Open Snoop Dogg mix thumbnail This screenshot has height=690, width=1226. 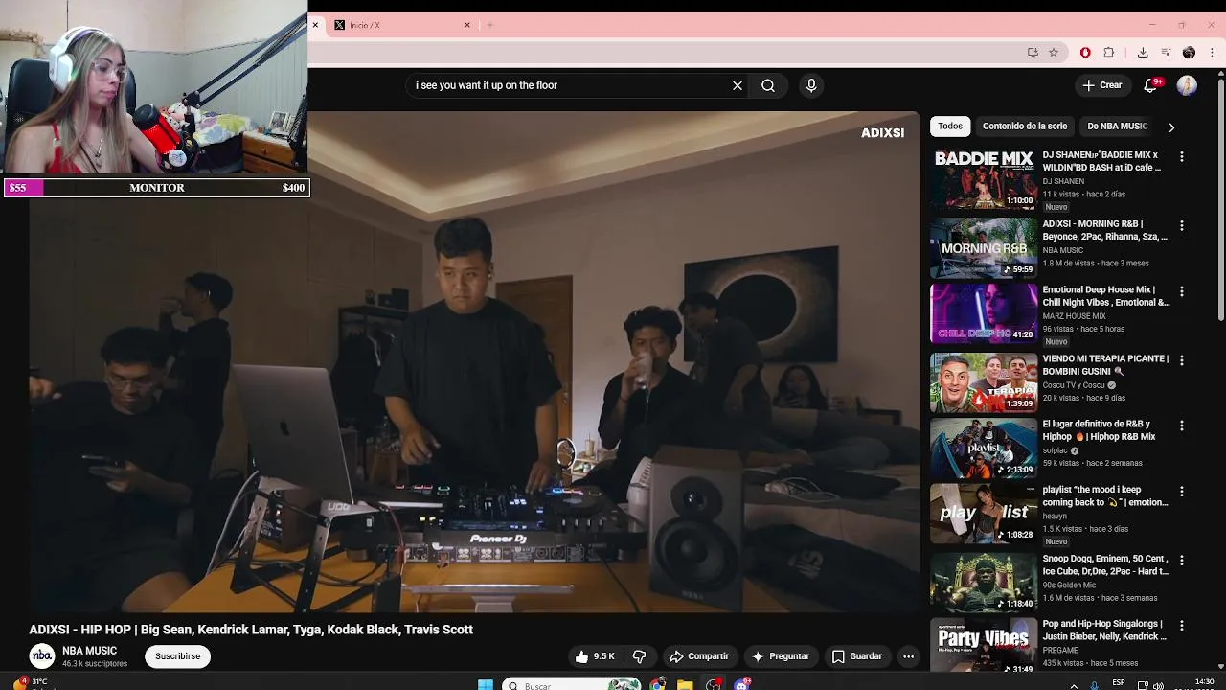[x=984, y=582]
